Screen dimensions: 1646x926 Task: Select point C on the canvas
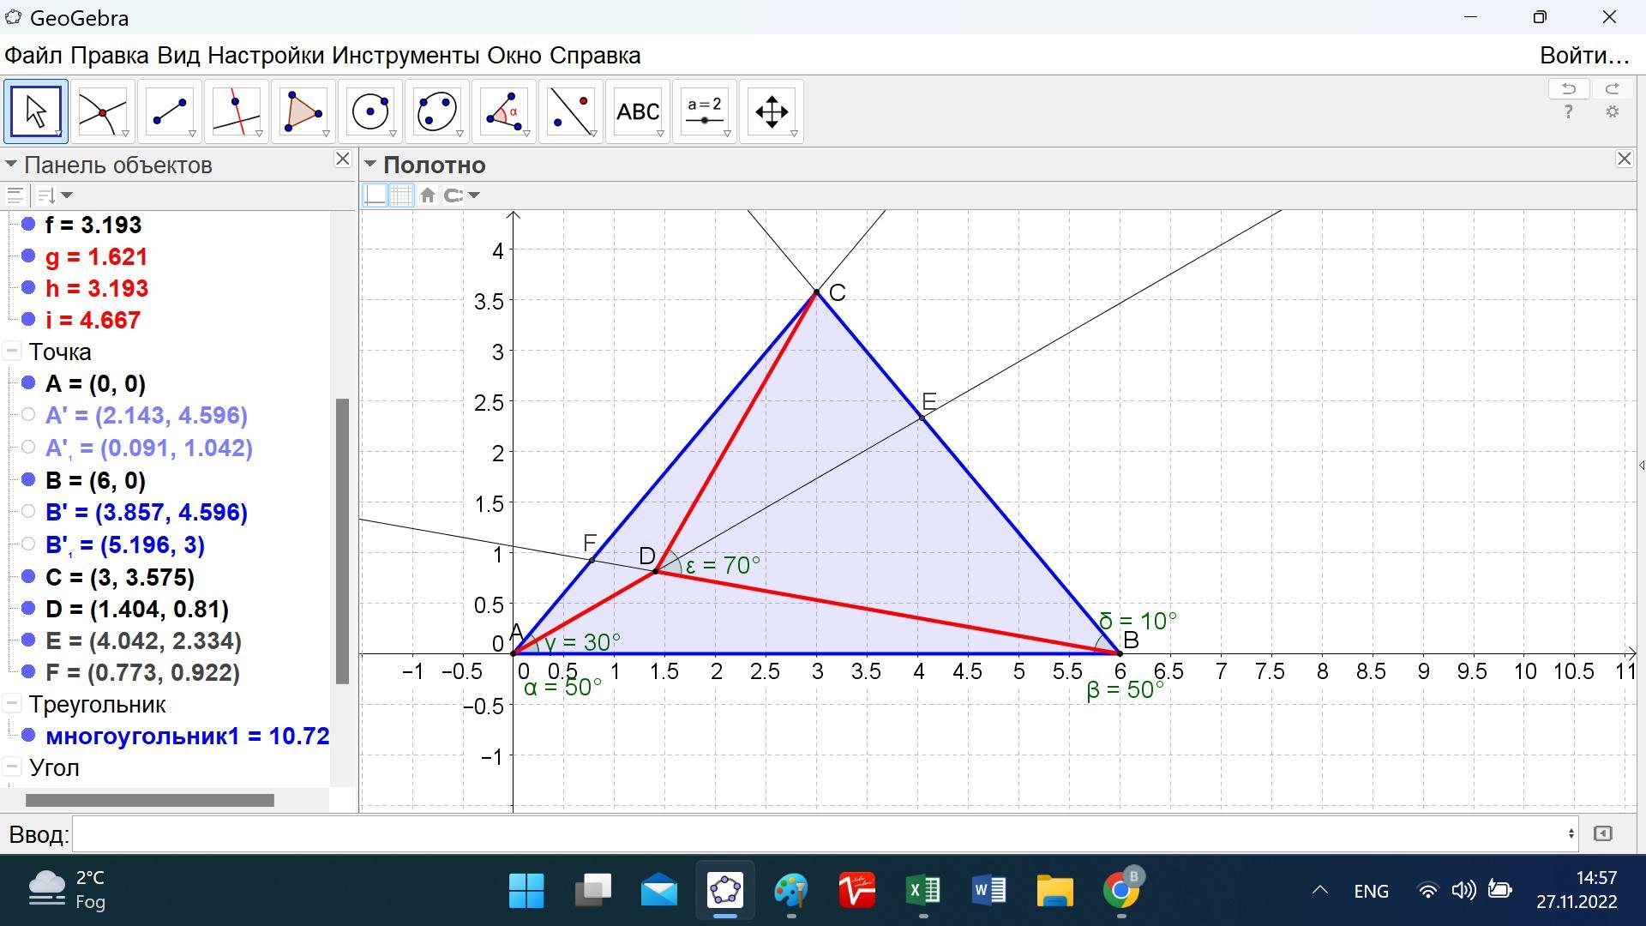pos(816,292)
